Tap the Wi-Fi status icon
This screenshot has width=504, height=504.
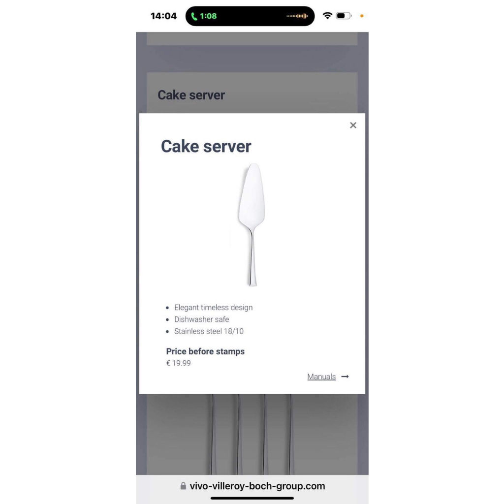[327, 15]
